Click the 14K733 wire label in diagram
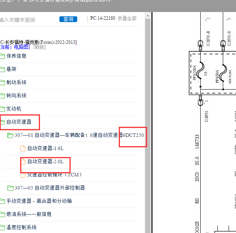This screenshot has width=236, height=233. [197, 142]
